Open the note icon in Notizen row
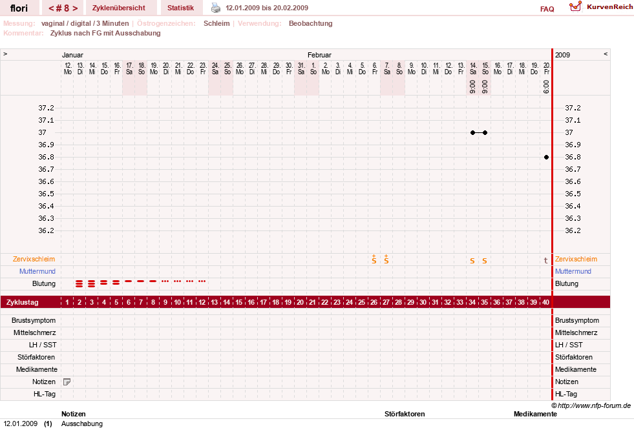Image resolution: width=634 pixels, height=439 pixels. pos(67,382)
